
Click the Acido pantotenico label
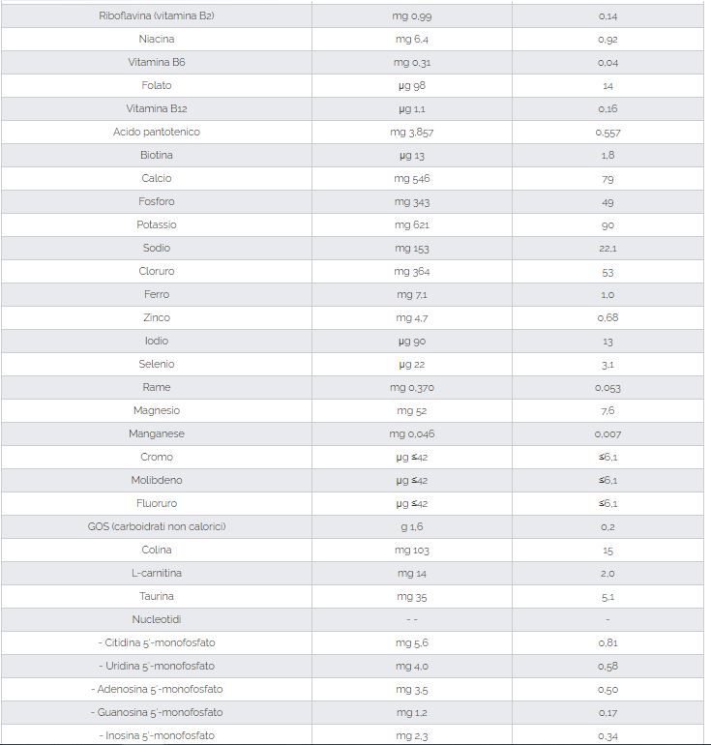click(157, 133)
